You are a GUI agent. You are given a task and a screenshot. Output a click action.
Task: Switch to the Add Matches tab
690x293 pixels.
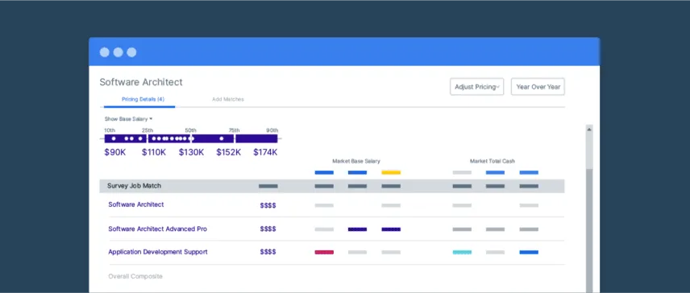pos(228,99)
